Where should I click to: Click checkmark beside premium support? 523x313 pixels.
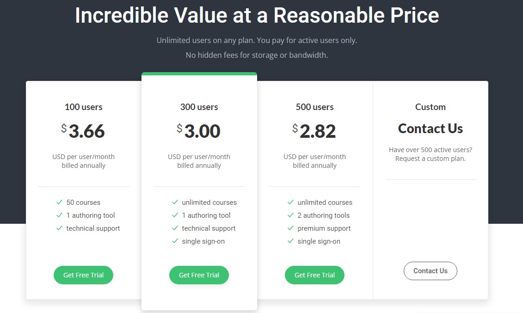point(290,228)
